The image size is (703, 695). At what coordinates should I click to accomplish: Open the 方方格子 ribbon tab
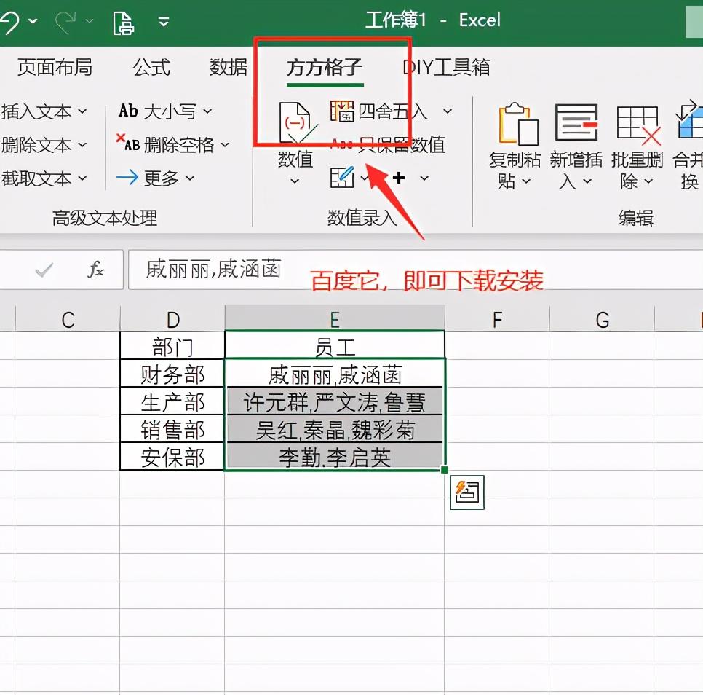tap(324, 67)
